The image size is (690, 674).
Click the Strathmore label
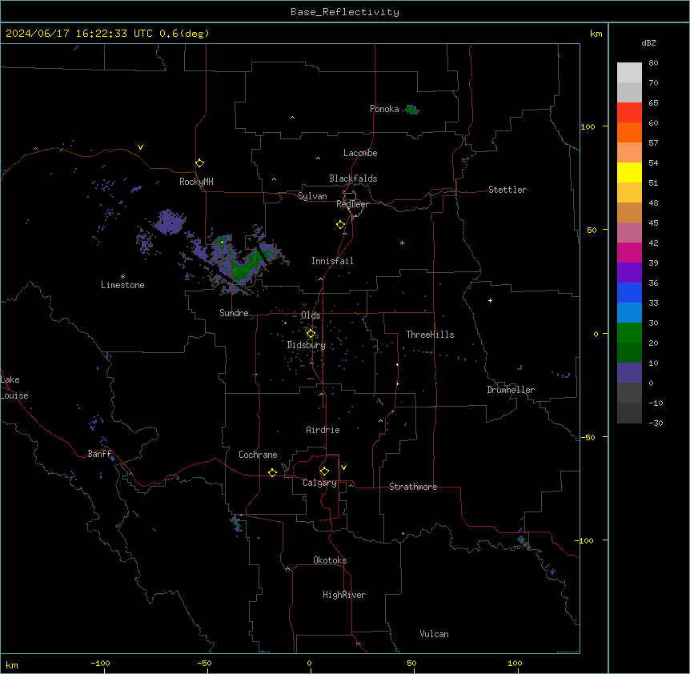click(413, 487)
